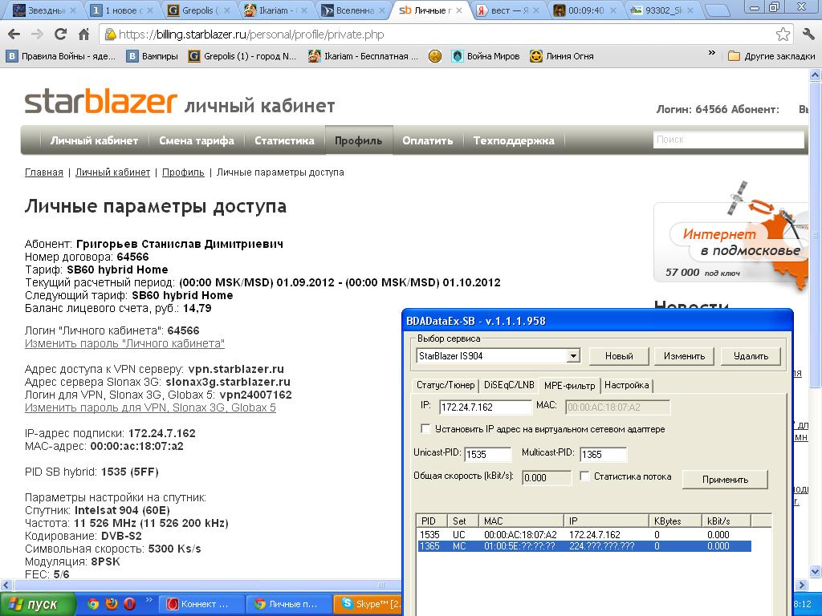822x616 pixels.
Task: Switch to the 93302_SI browser tab
Action: [661, 10]
